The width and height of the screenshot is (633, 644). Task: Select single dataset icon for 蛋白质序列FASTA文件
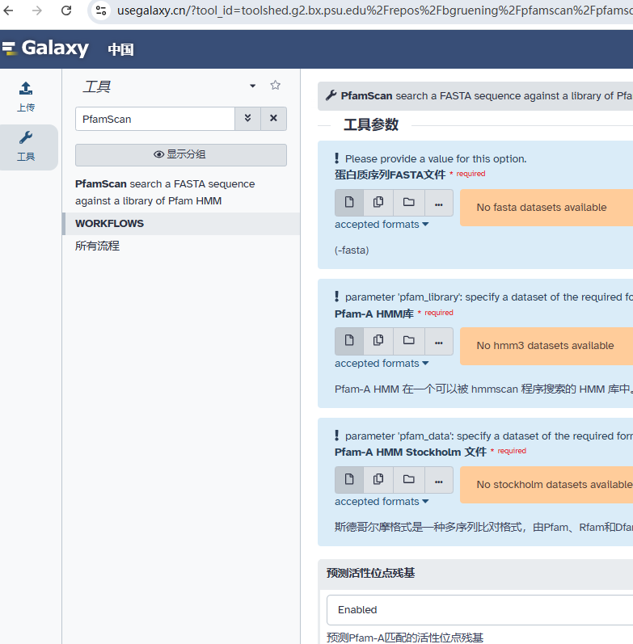tap(349, 203)
